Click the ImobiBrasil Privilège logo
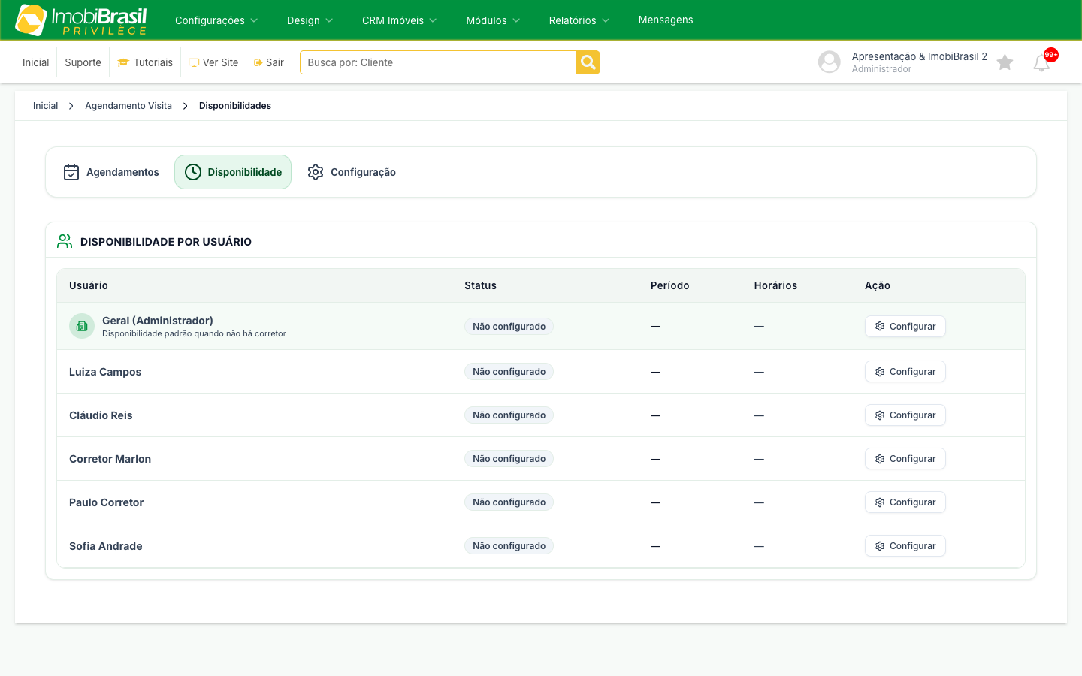 (x=81, y=20)
